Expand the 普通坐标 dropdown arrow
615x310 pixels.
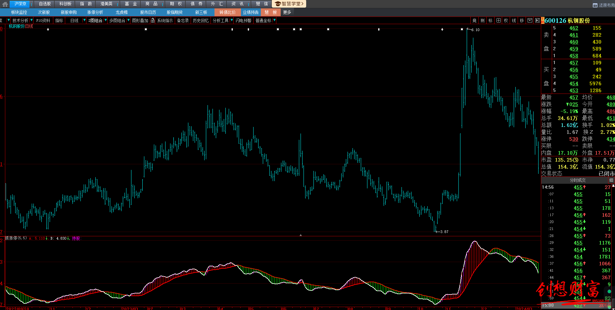pos(274,20)
